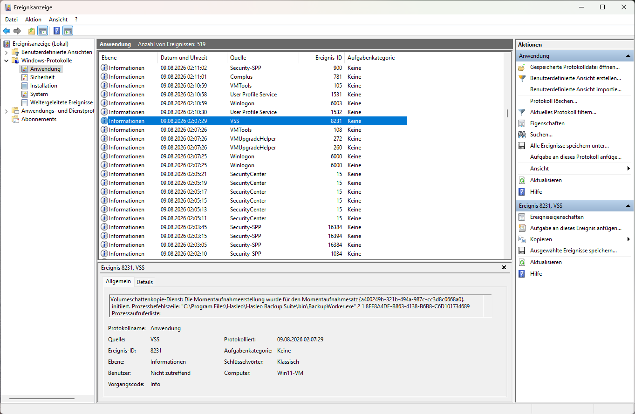Screen dimensions: 635x414
Task: Switch to the Allgemein tab
Action: click(x=118, y=281)
